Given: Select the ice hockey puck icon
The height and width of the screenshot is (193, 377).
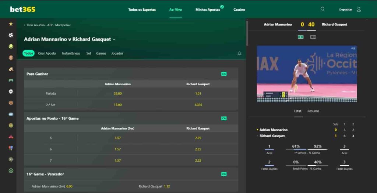Looking at the screenshot, I should click(x=11, y=114).
